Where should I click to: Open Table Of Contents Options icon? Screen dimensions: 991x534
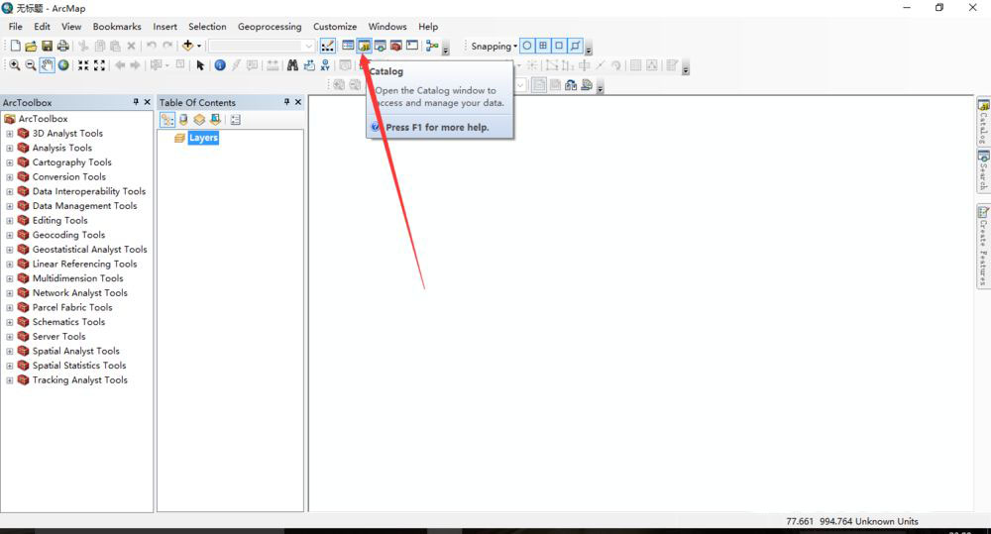[x=235, y=120]
